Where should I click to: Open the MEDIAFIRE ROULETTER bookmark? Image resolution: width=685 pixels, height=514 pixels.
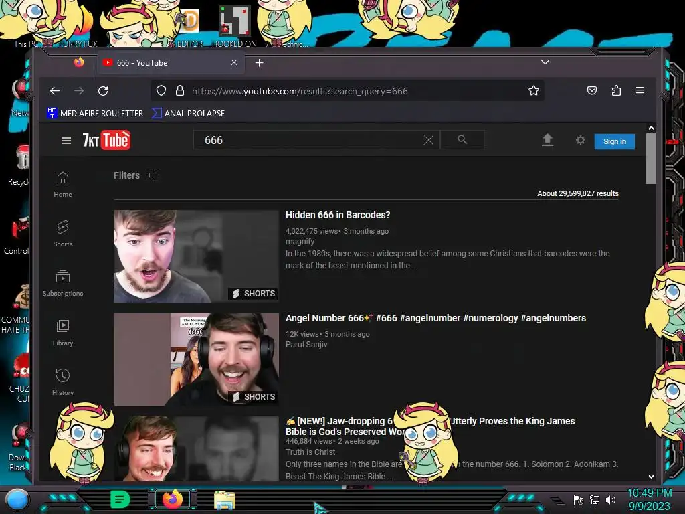click(x=95, y=113)
